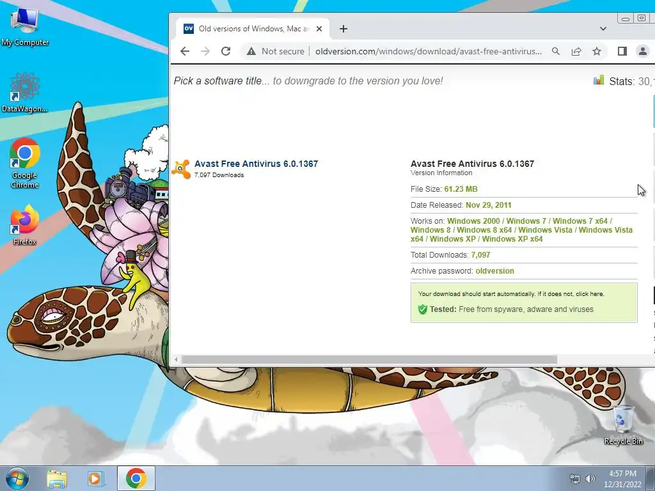655x491 pixels.
Task: Share this page icon
Action: tap(576, 51)
